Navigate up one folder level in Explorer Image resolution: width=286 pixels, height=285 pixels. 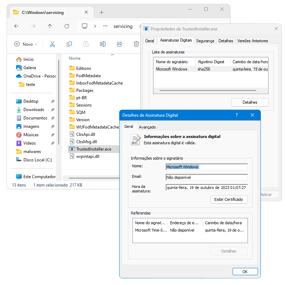(50, 26)
